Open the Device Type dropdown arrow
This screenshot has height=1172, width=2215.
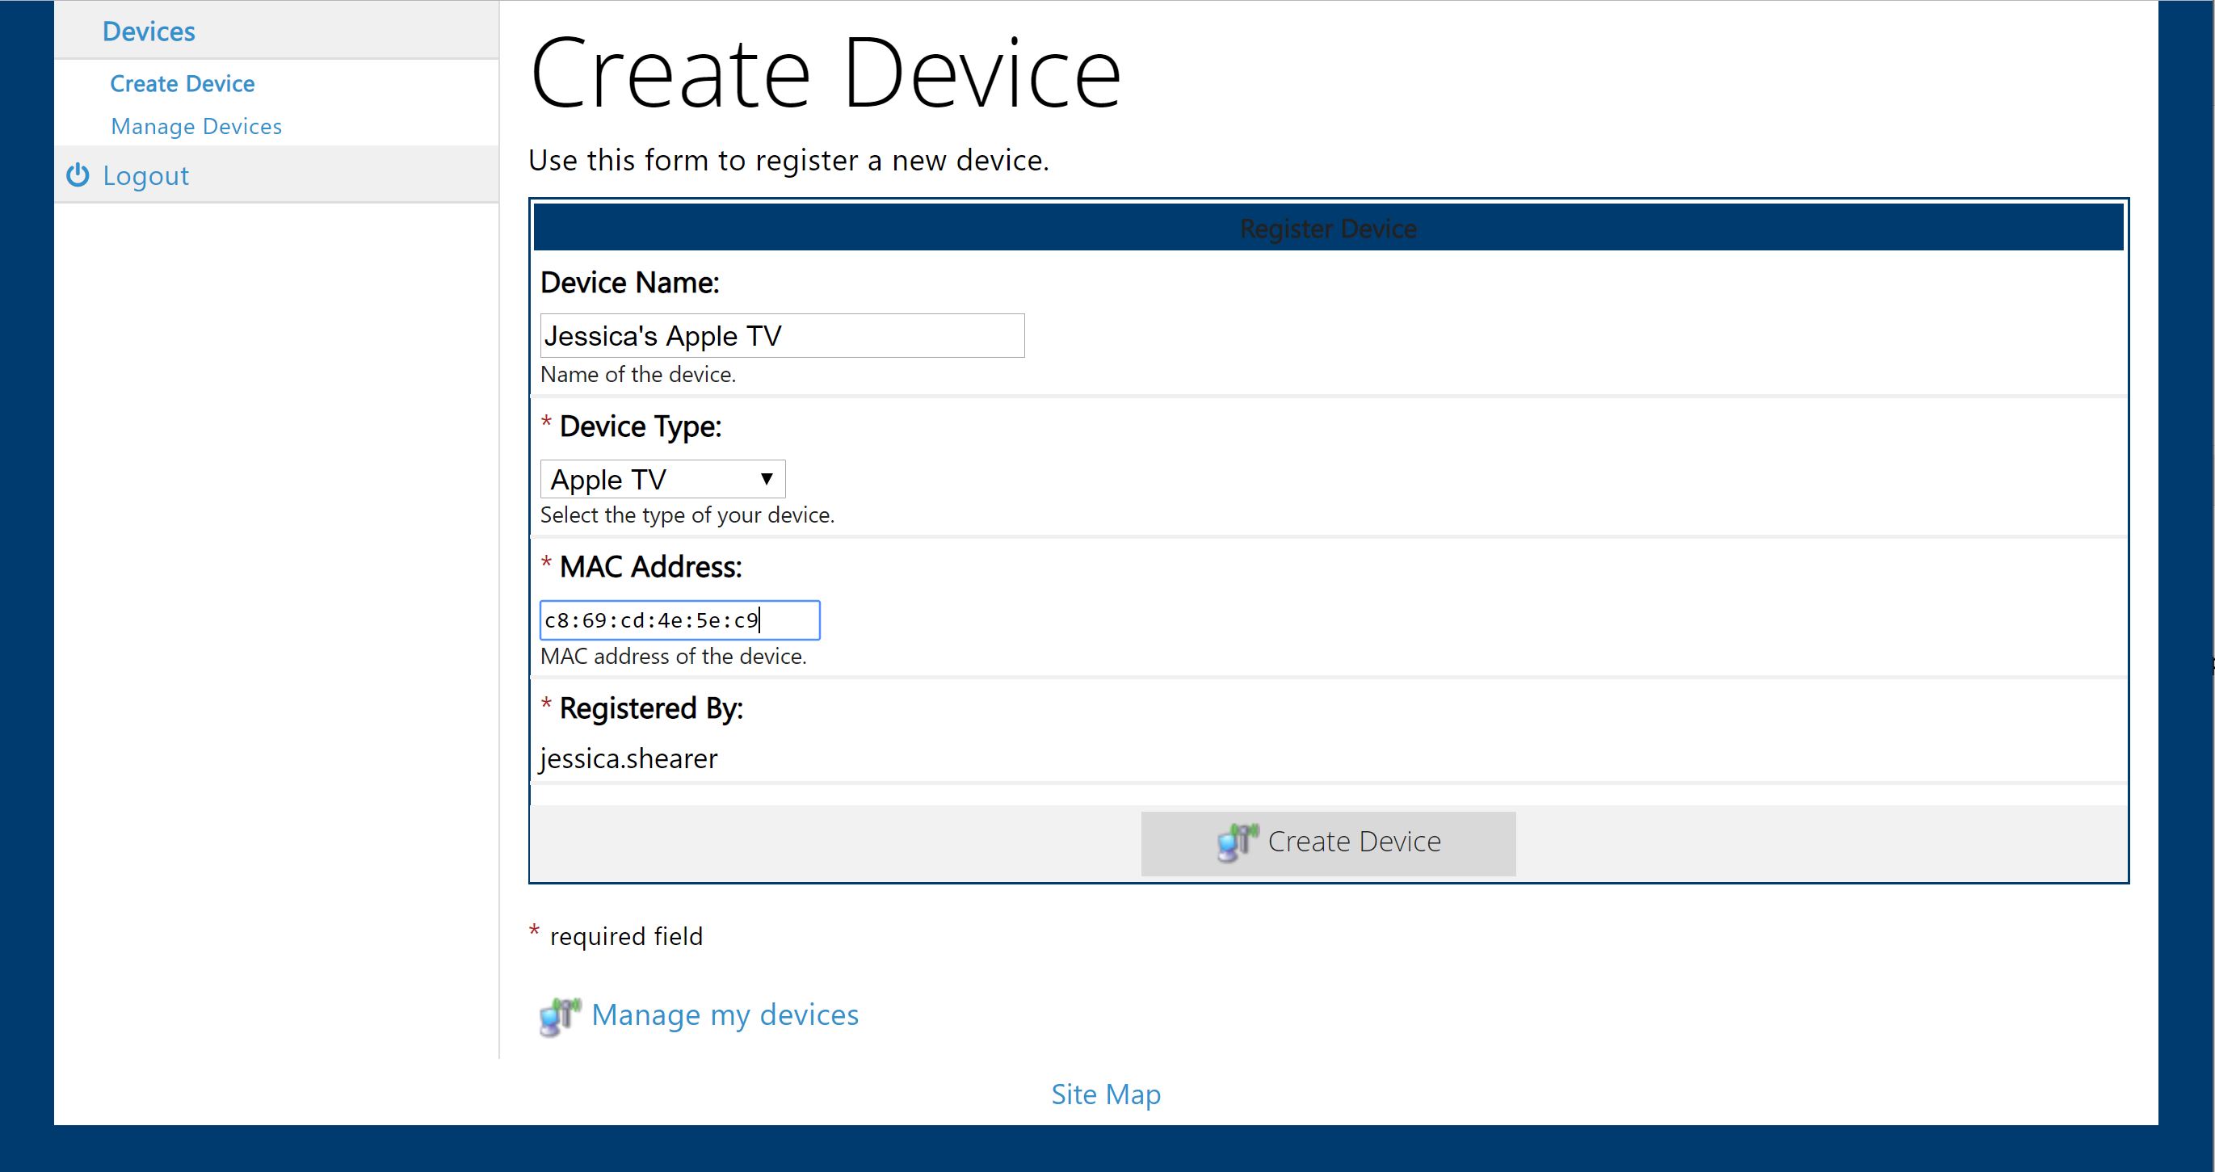pos(766,479)
